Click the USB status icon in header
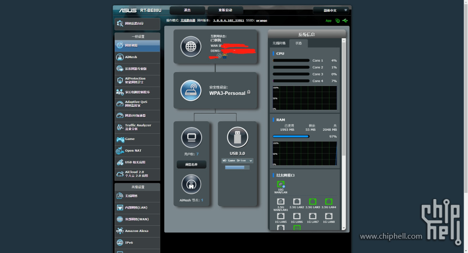Screen dimensions: 468x253 click(345, 21)
